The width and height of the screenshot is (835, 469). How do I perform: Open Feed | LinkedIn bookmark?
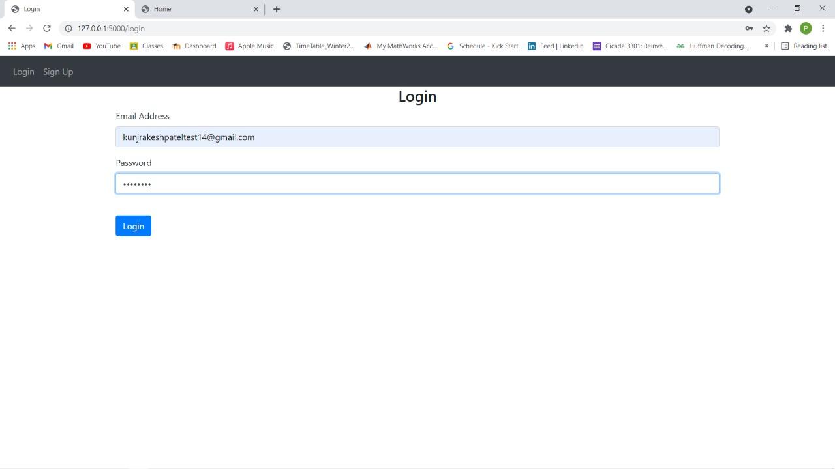(x=555, y=46)
